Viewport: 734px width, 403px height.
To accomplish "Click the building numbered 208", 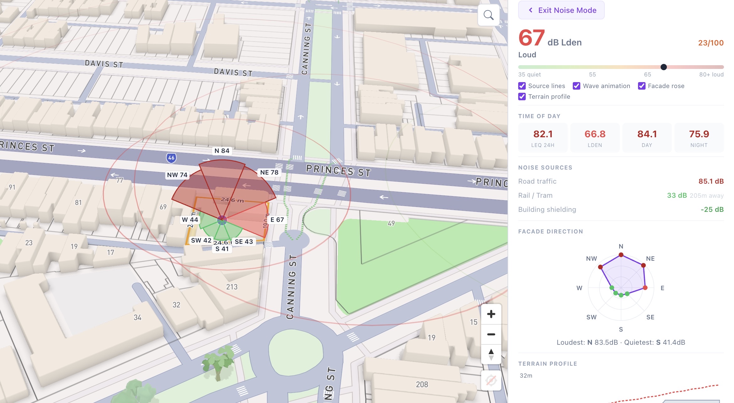I will click(422, 385).
